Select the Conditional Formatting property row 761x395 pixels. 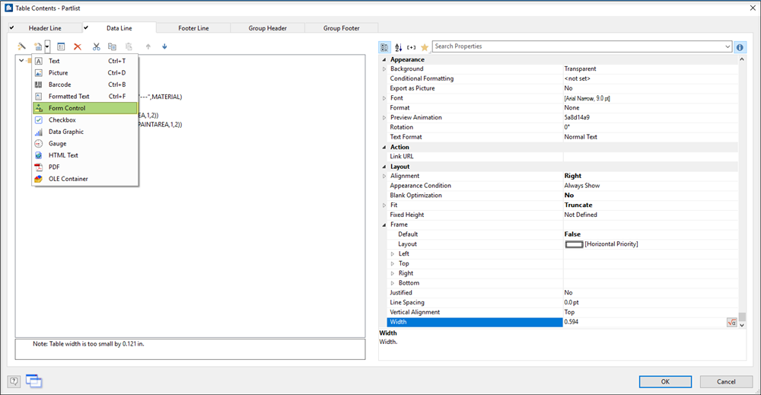click(x=562, y=78)
